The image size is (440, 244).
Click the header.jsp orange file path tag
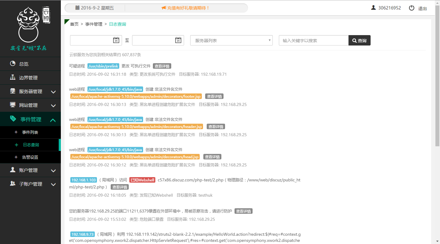(137, 126)
